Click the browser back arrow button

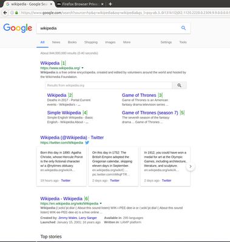[x=5, y=13]
